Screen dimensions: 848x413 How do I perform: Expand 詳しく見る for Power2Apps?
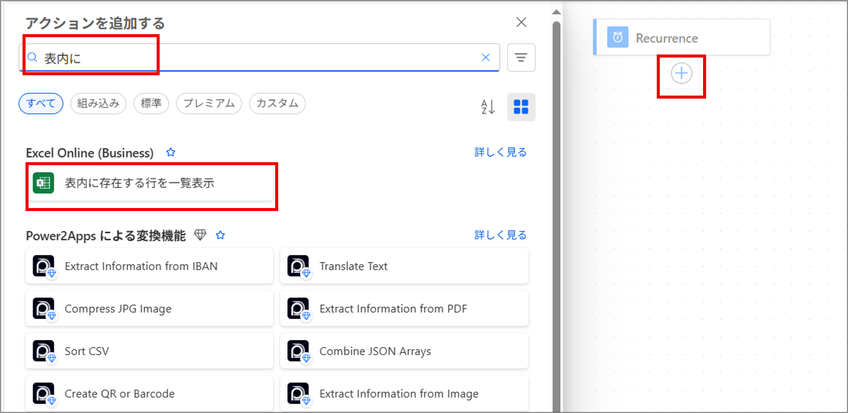pos(500,235)
